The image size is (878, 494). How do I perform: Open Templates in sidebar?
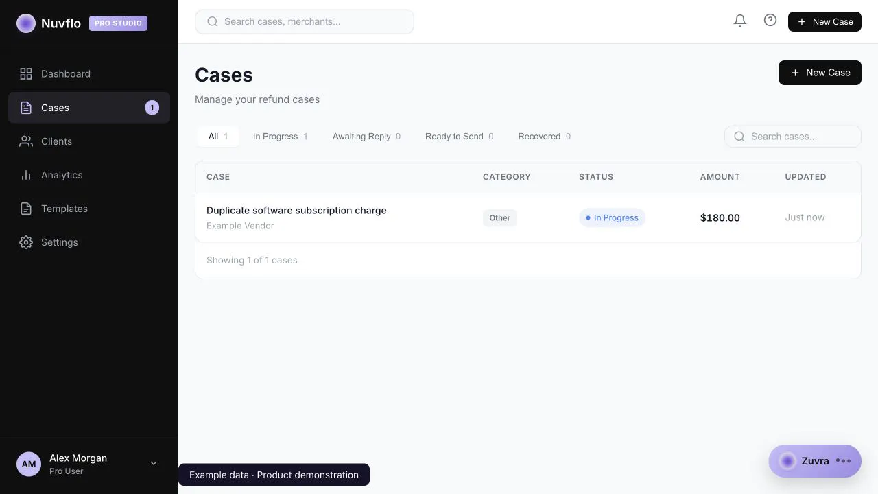click(x=89, y=209)
